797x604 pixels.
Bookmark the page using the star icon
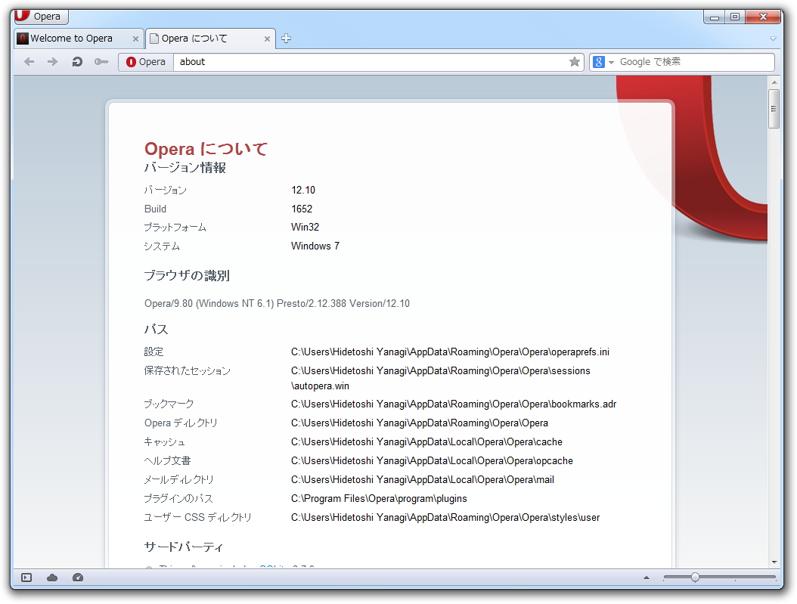click(575, 62)
